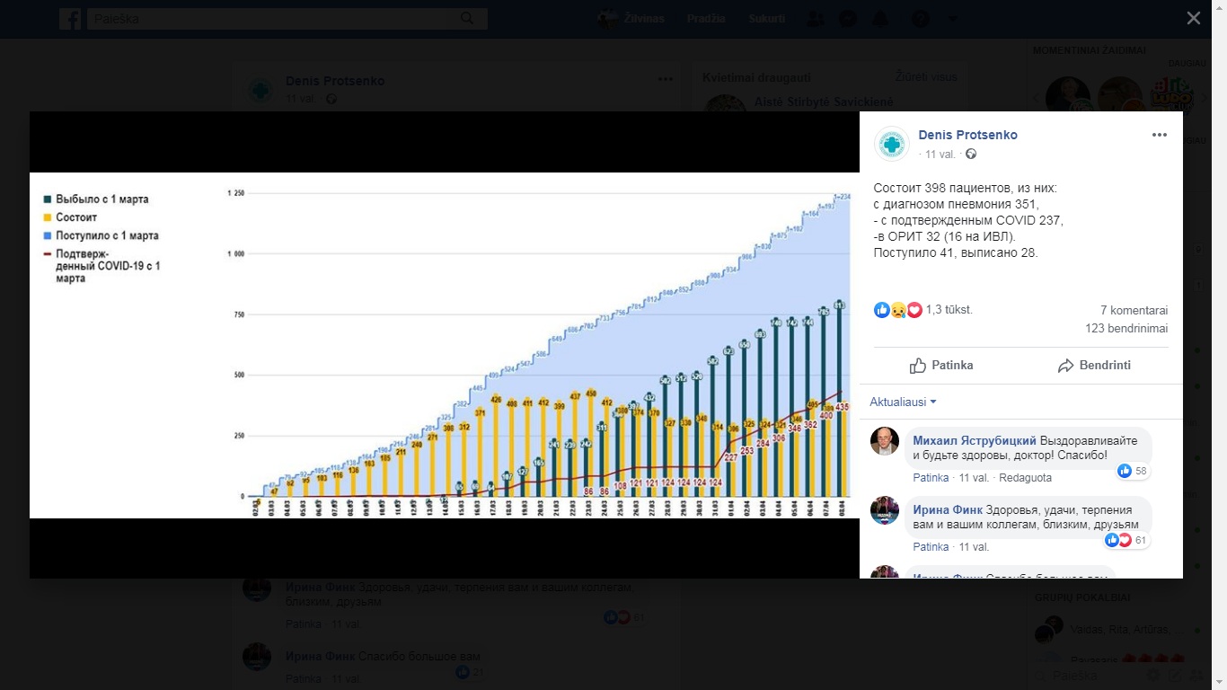Image resolution: width=1227 pixels, height=690 pixels.
Task: Click the Выбыло с 1 марта legend swatch
Action: tap(47, 199)
